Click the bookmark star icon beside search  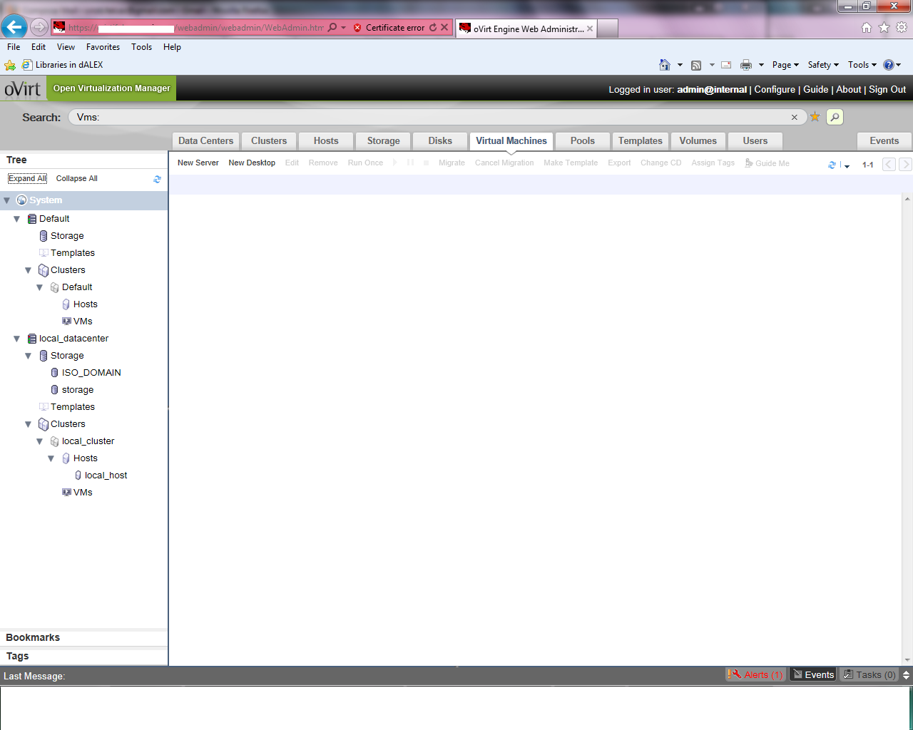coord(815,117)
